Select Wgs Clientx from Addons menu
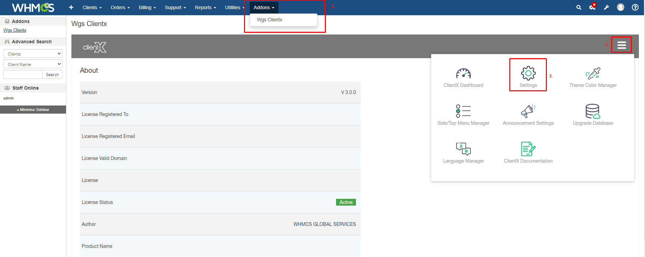 (269, 20)
